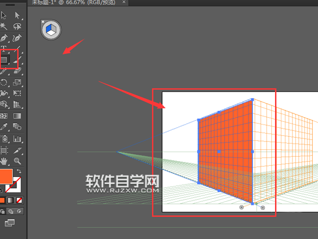Choose the Eyedropper tool

click(4, 127)
